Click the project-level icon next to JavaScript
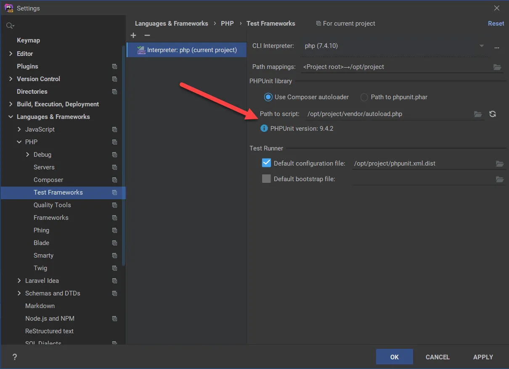Screen dimensions: 509x369 click(114, 129)
